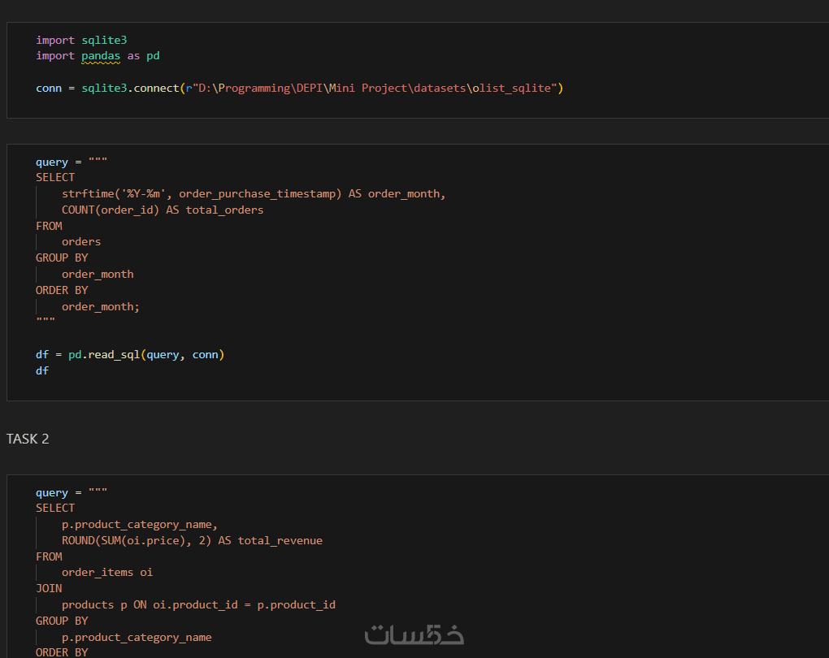
Task: Place cursor on "conn" variable assignment
Action: [49, 88]
